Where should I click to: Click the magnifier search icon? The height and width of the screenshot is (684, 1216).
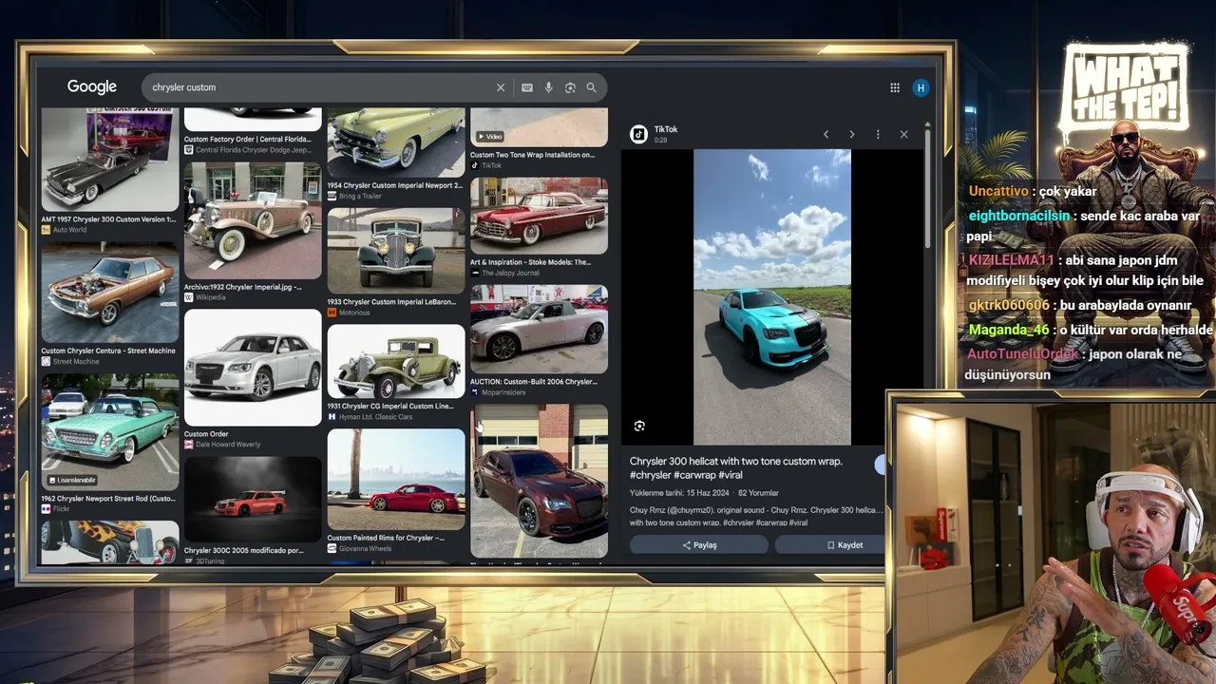[x=591, y=87]
